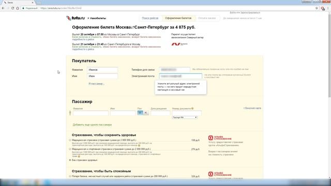Viewport: 331px width, 186px height.
Task: Expand the Бонусная карта option
Action: click(x=252, y=108)
